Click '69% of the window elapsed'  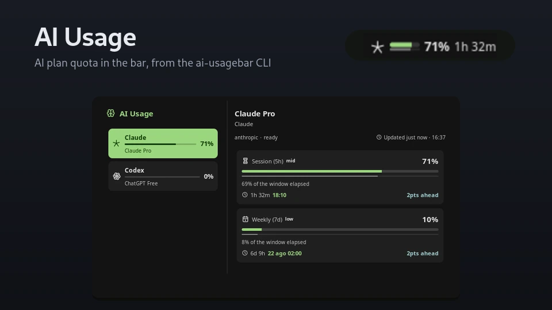(x=275, y=184)
